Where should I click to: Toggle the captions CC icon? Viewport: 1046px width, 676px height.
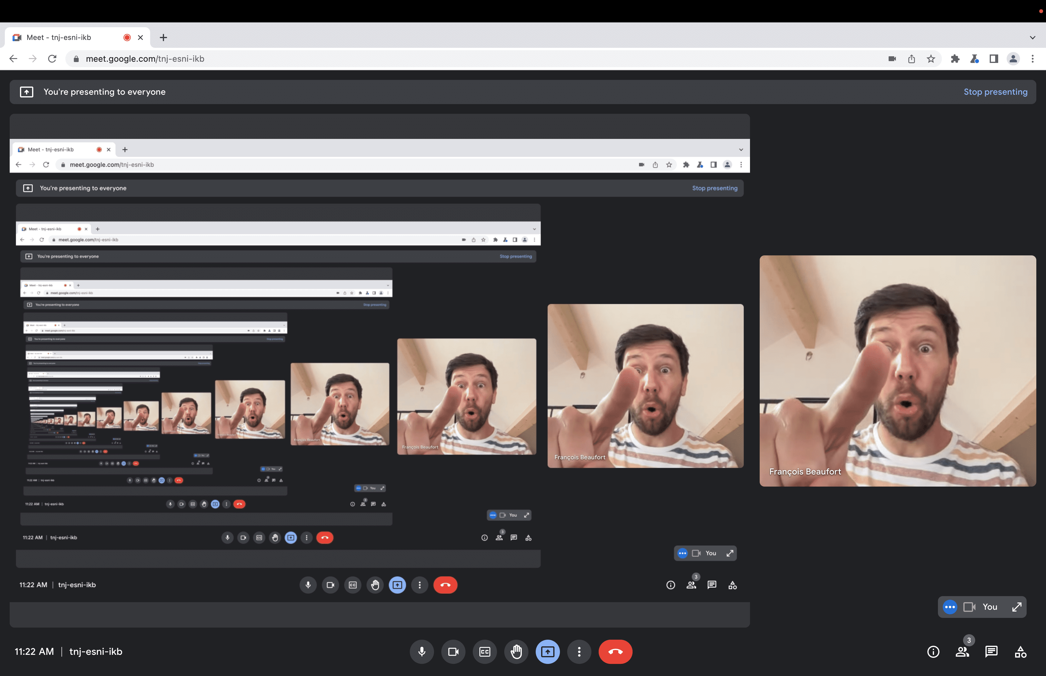[485, 651]
